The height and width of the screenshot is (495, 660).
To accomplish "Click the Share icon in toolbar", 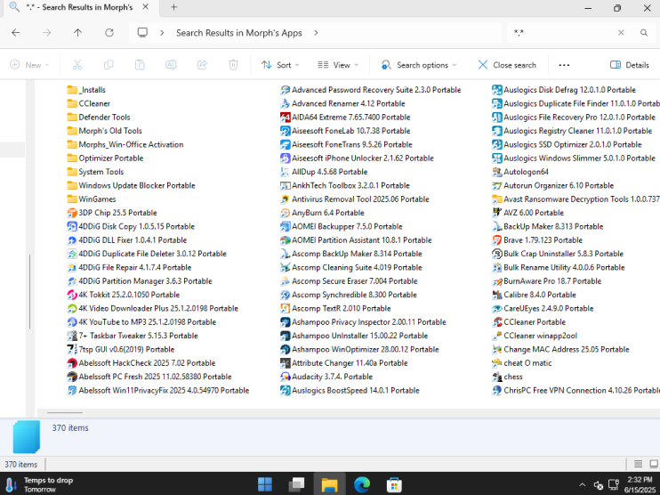I will tap(202, 65).
